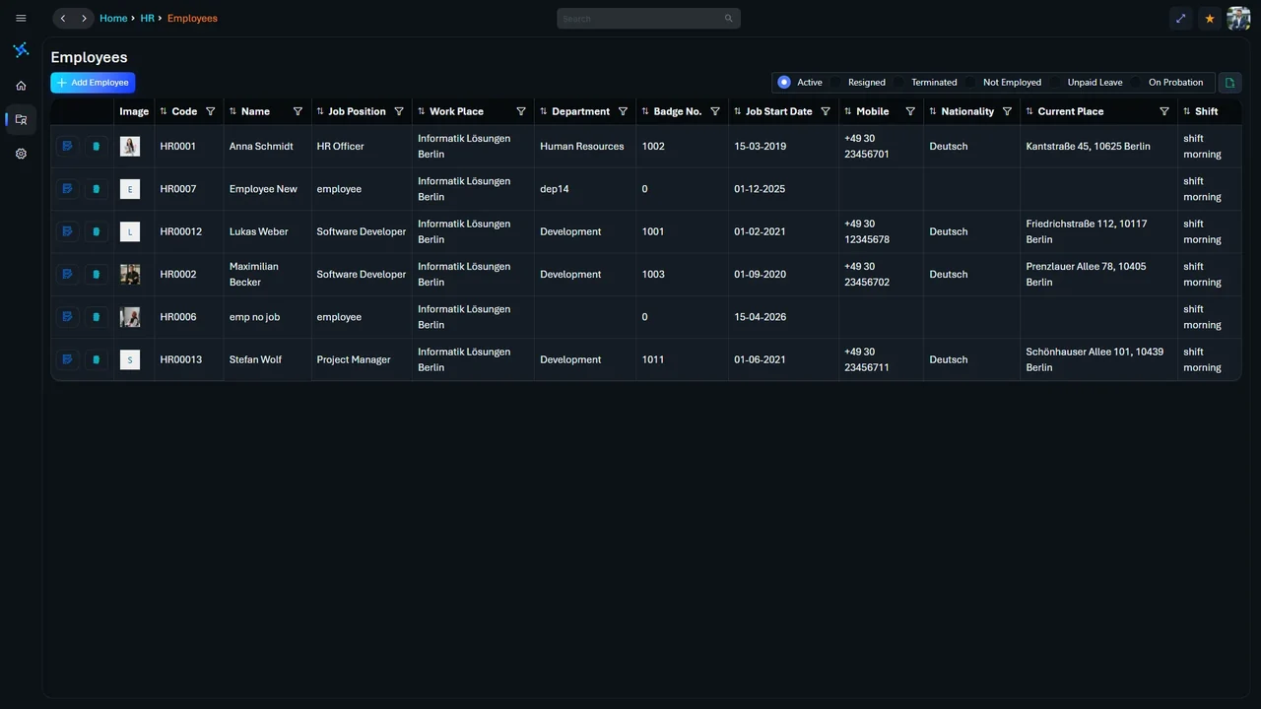1261x709 pixels.
Task: Open the Home sidebar icon
Action: click(x=21, y=86)
